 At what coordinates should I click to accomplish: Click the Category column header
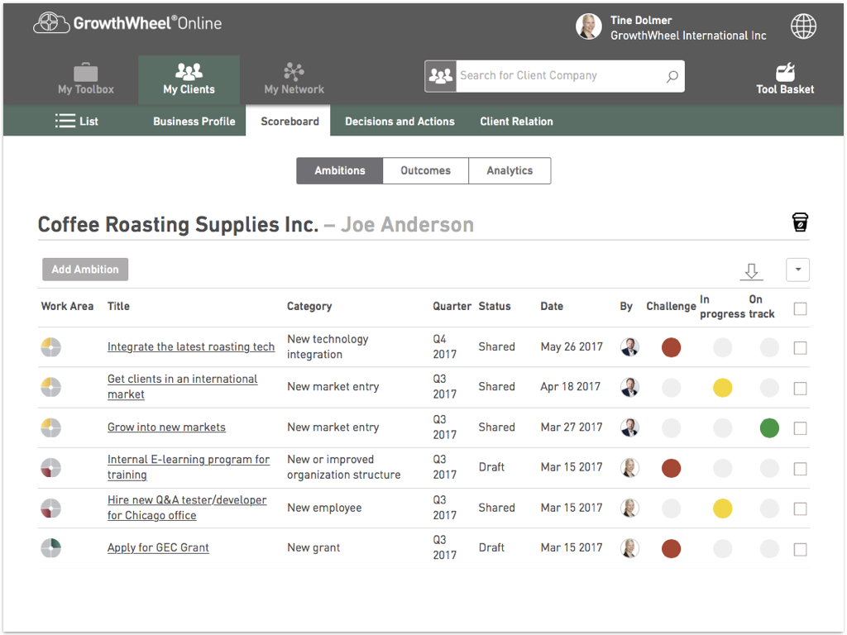point(309,306)
